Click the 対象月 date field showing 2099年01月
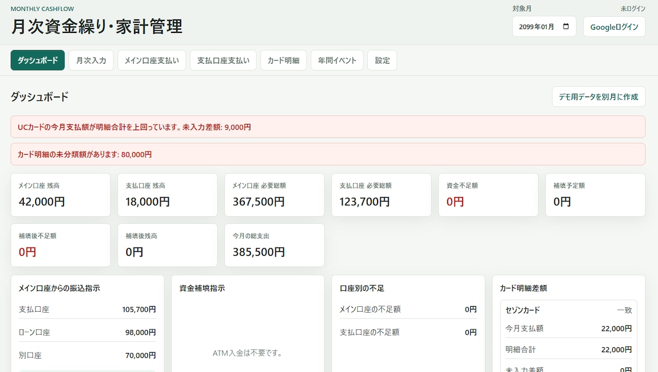Image resolution: width=658 pixels, height=372 pixels. (x=544, y=26)
